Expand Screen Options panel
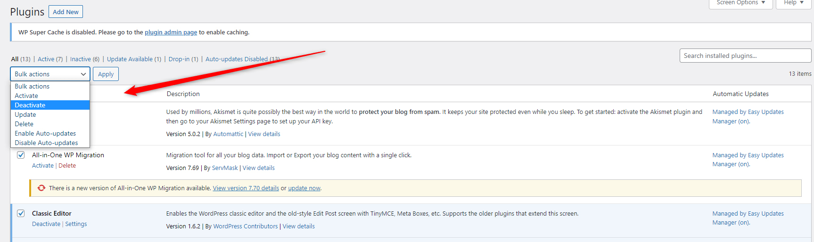Screen dimensions: 814x242 (741, 3)
